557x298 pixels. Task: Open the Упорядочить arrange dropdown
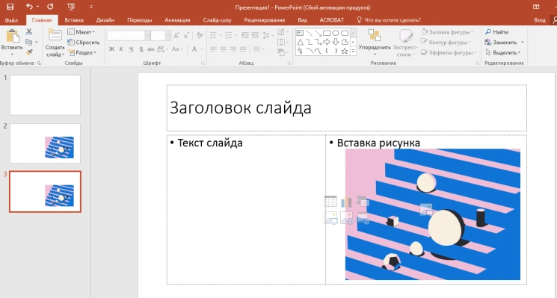pyautogui.click(x=375, y=43)
